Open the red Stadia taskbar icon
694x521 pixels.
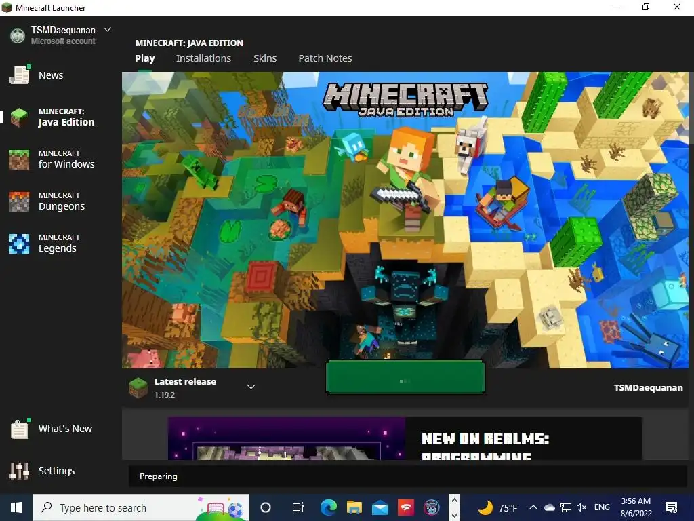point(405,507)
